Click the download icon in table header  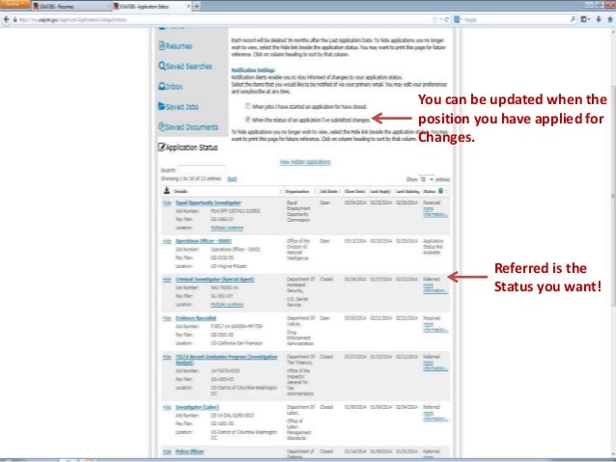pos(167,191)
